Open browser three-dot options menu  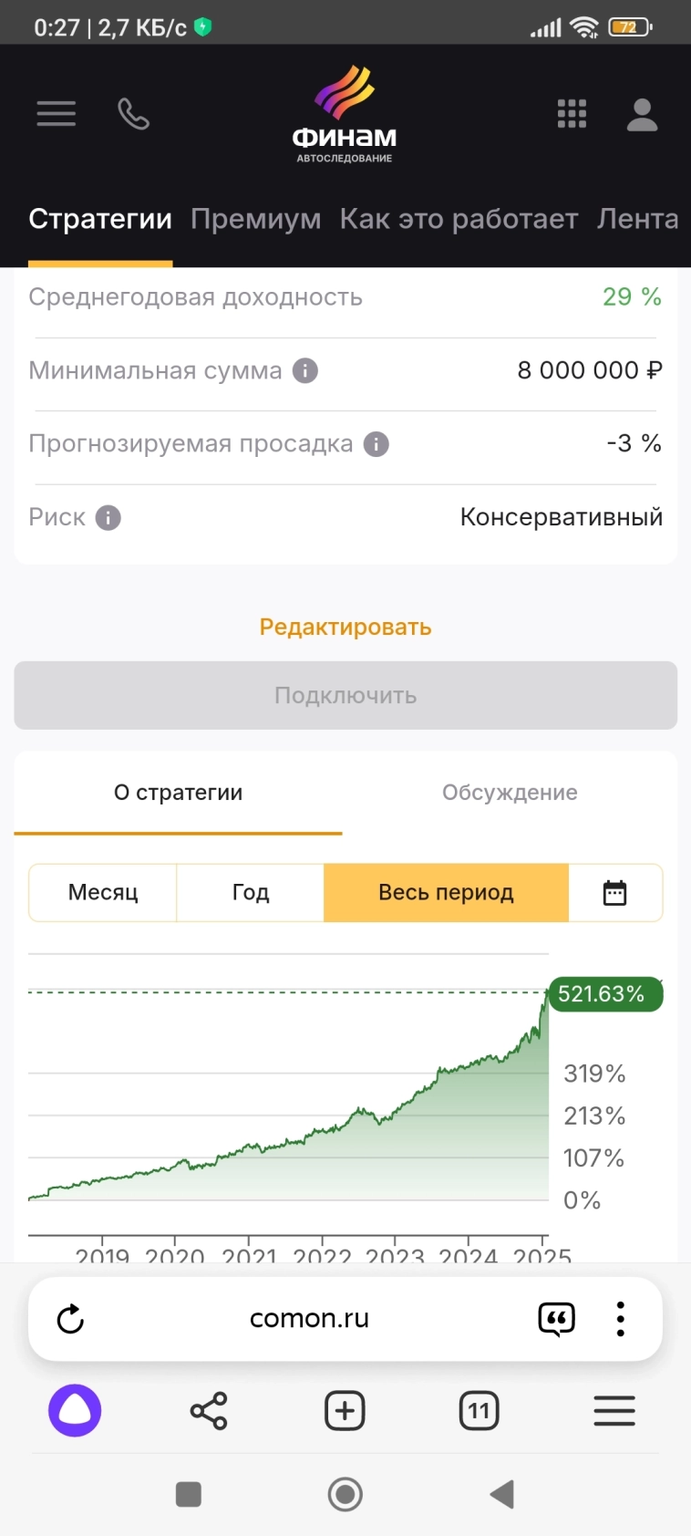(621, 1319)
